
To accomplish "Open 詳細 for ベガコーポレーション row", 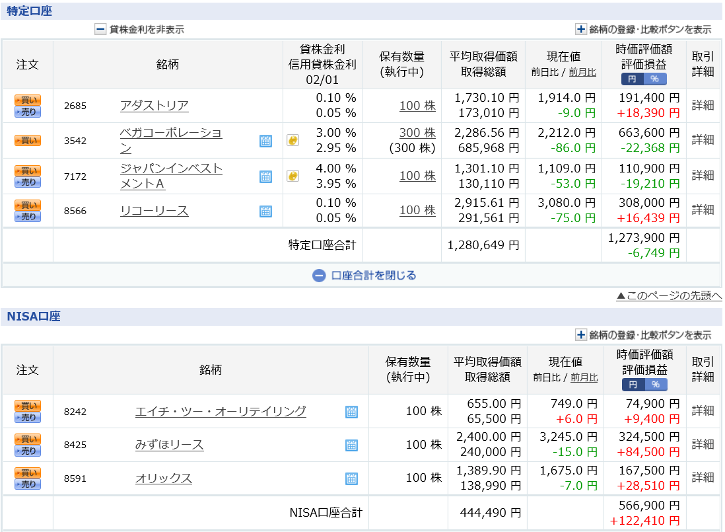I will click(x=703, y=139).
